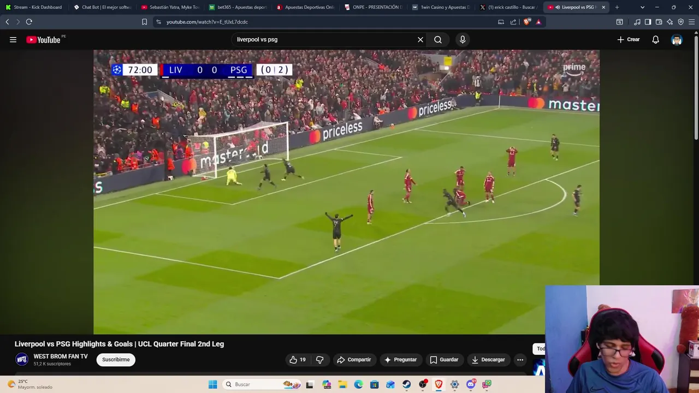Go to the YouTube home logo
This screenshot has width=699, height=393.
(44, 39)
